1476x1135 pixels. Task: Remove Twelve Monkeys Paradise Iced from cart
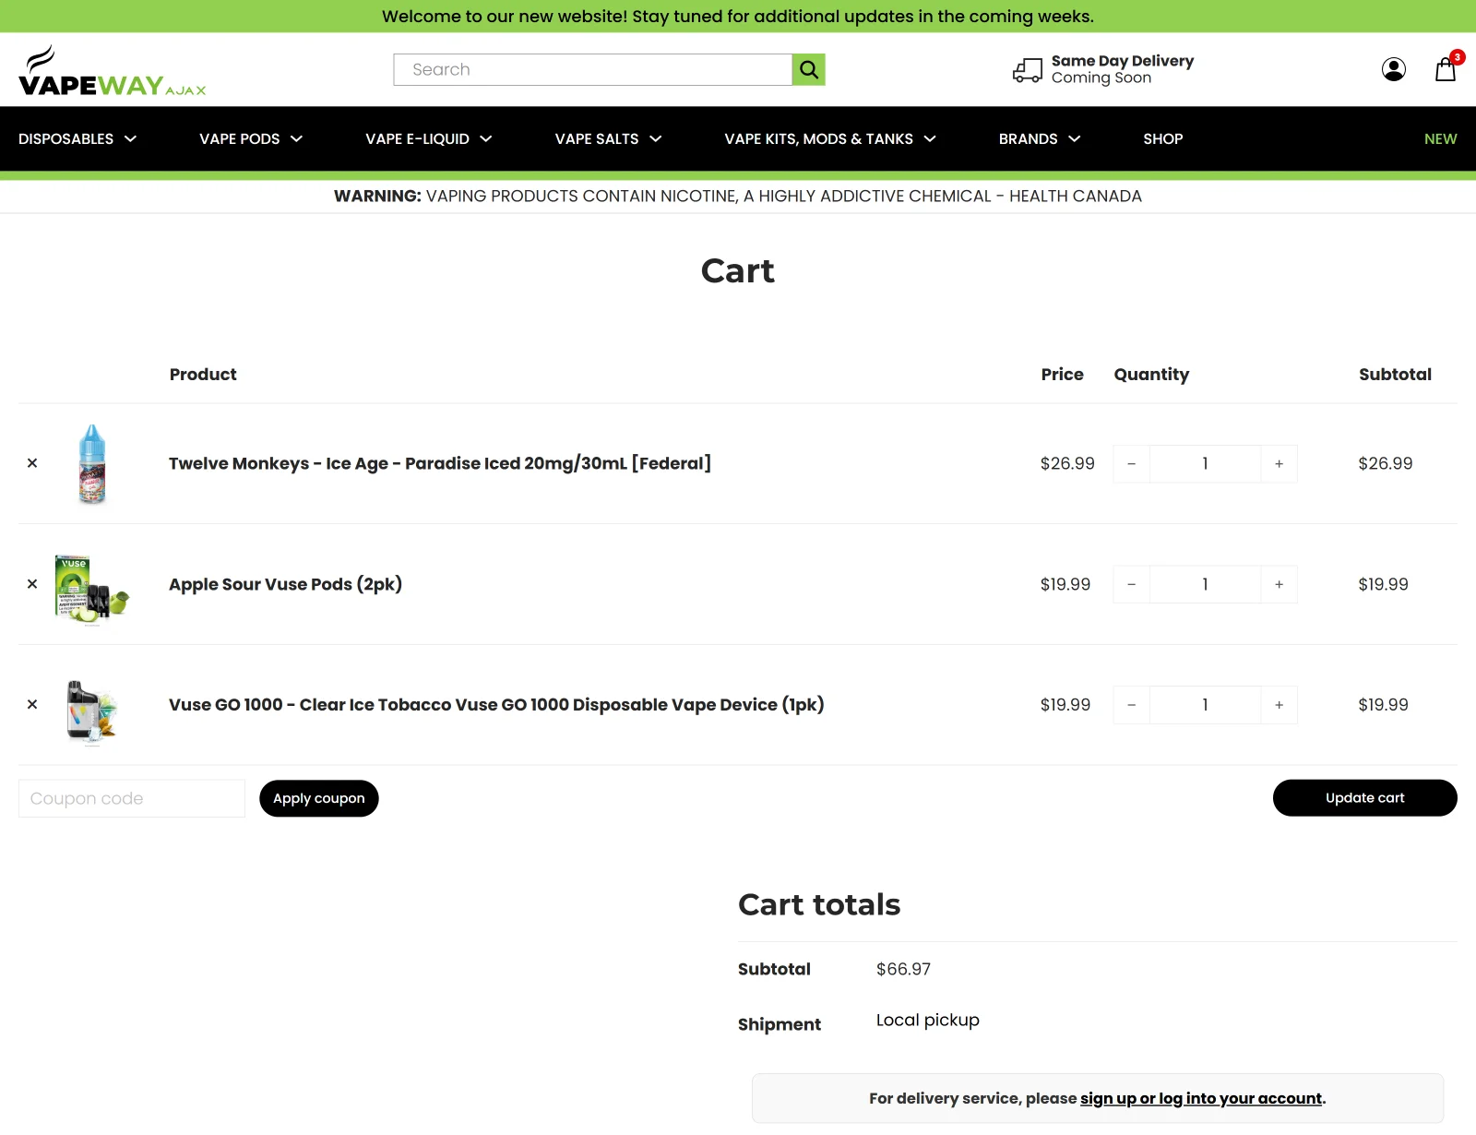tap(32, 463)
